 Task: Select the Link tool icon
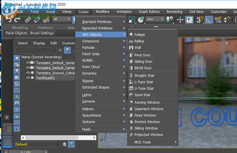(28, 19)
